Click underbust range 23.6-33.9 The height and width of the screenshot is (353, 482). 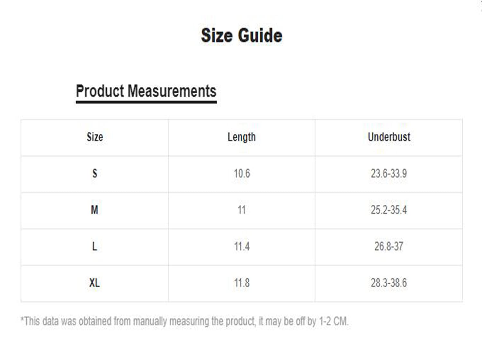click(389, 174)
